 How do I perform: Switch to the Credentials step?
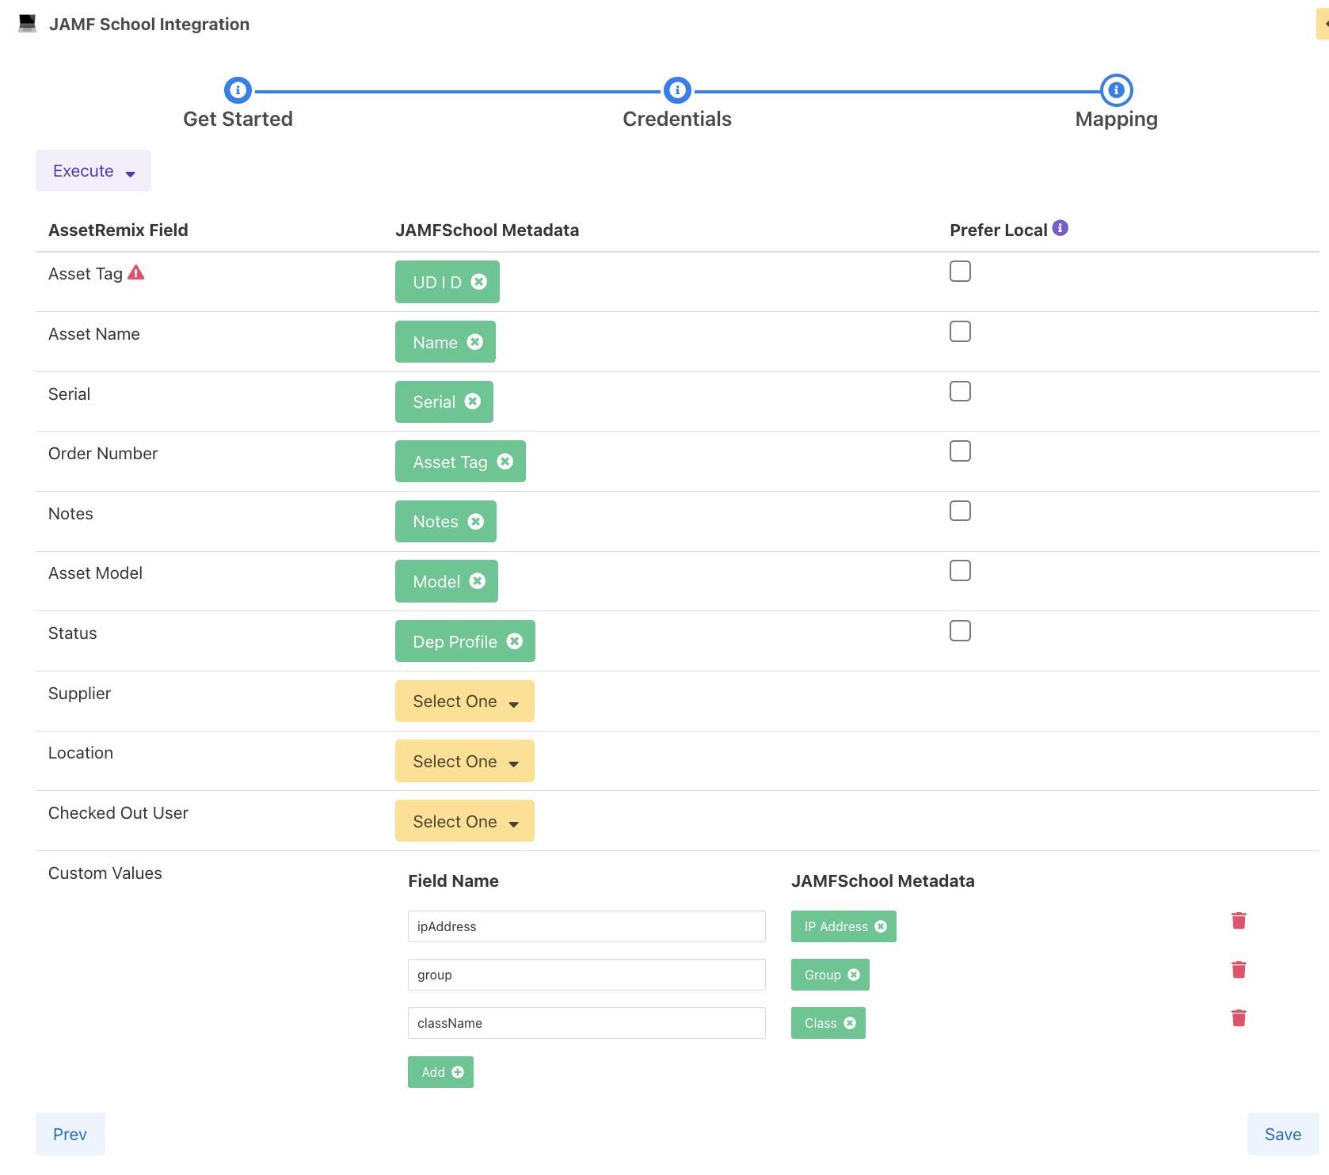[677, 91]
